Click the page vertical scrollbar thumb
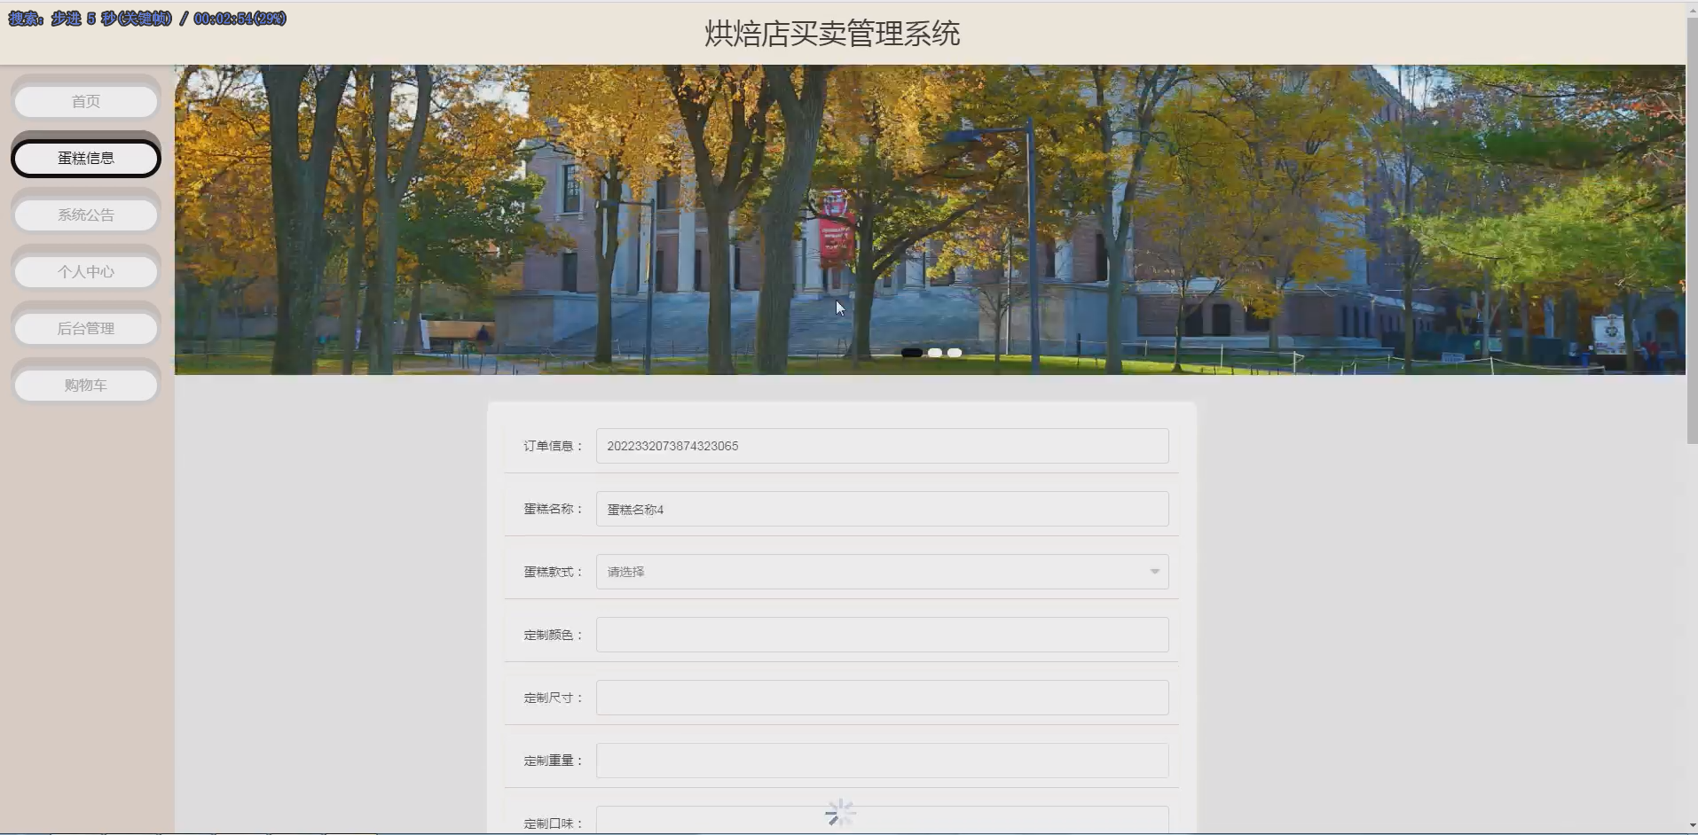The image size is (1698, 835). point(1692,230)
